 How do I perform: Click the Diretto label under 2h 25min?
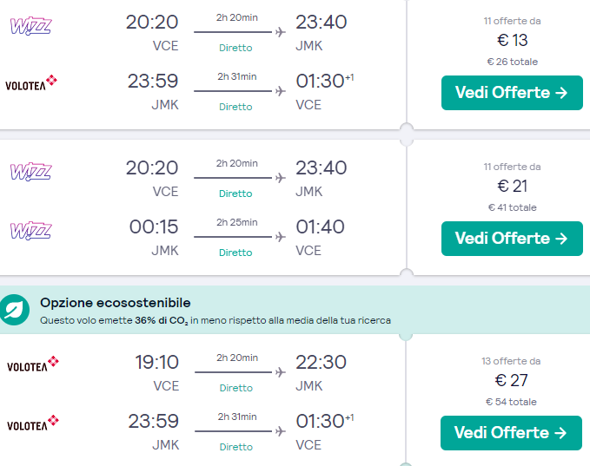point(235,253)
